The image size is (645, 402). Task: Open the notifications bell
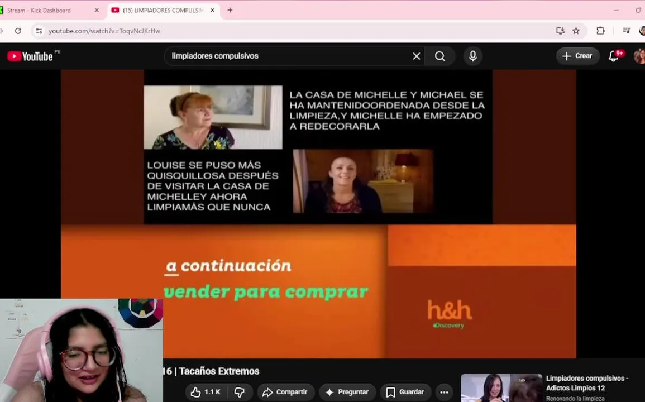(614, 56)
